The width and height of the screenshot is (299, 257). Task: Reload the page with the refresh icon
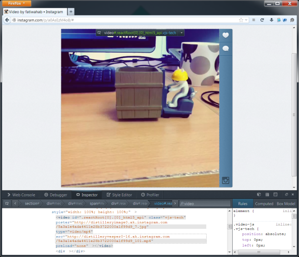262,20
